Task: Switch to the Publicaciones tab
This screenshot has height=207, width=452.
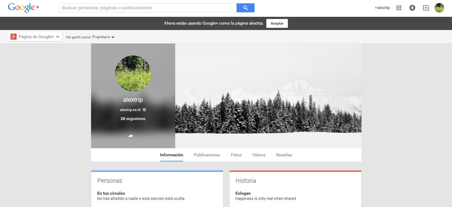Action: click(207, 155)
